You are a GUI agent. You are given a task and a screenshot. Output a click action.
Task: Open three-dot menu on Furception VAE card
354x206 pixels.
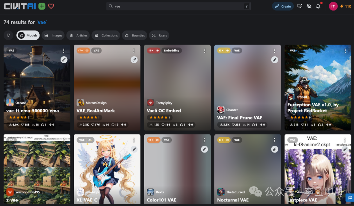tap(345, 51)
